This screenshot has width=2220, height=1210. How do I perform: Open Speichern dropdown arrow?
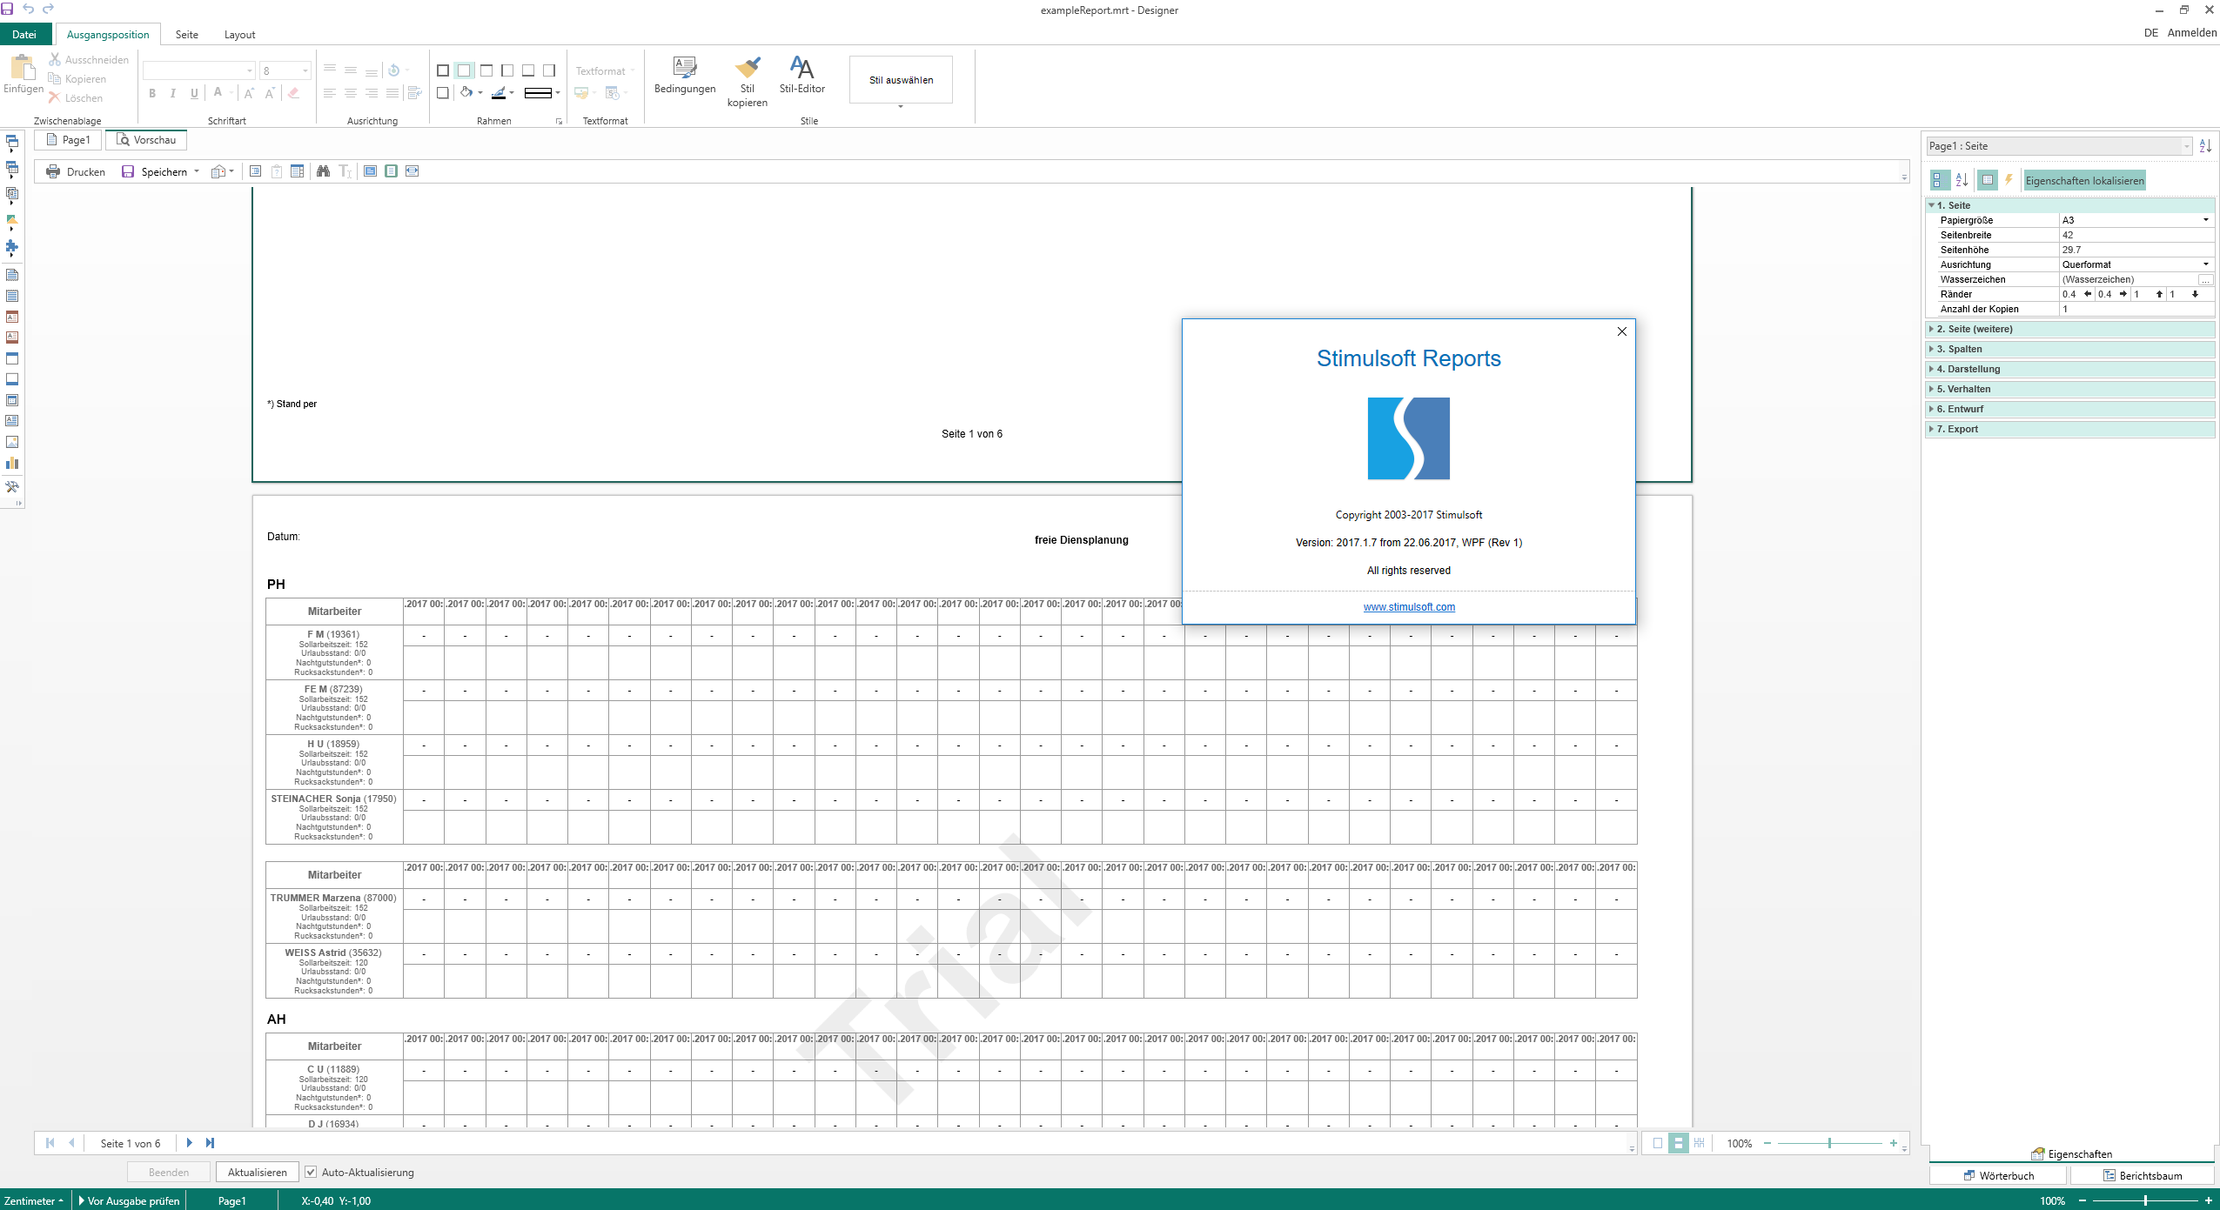click(x=197, y=171)
